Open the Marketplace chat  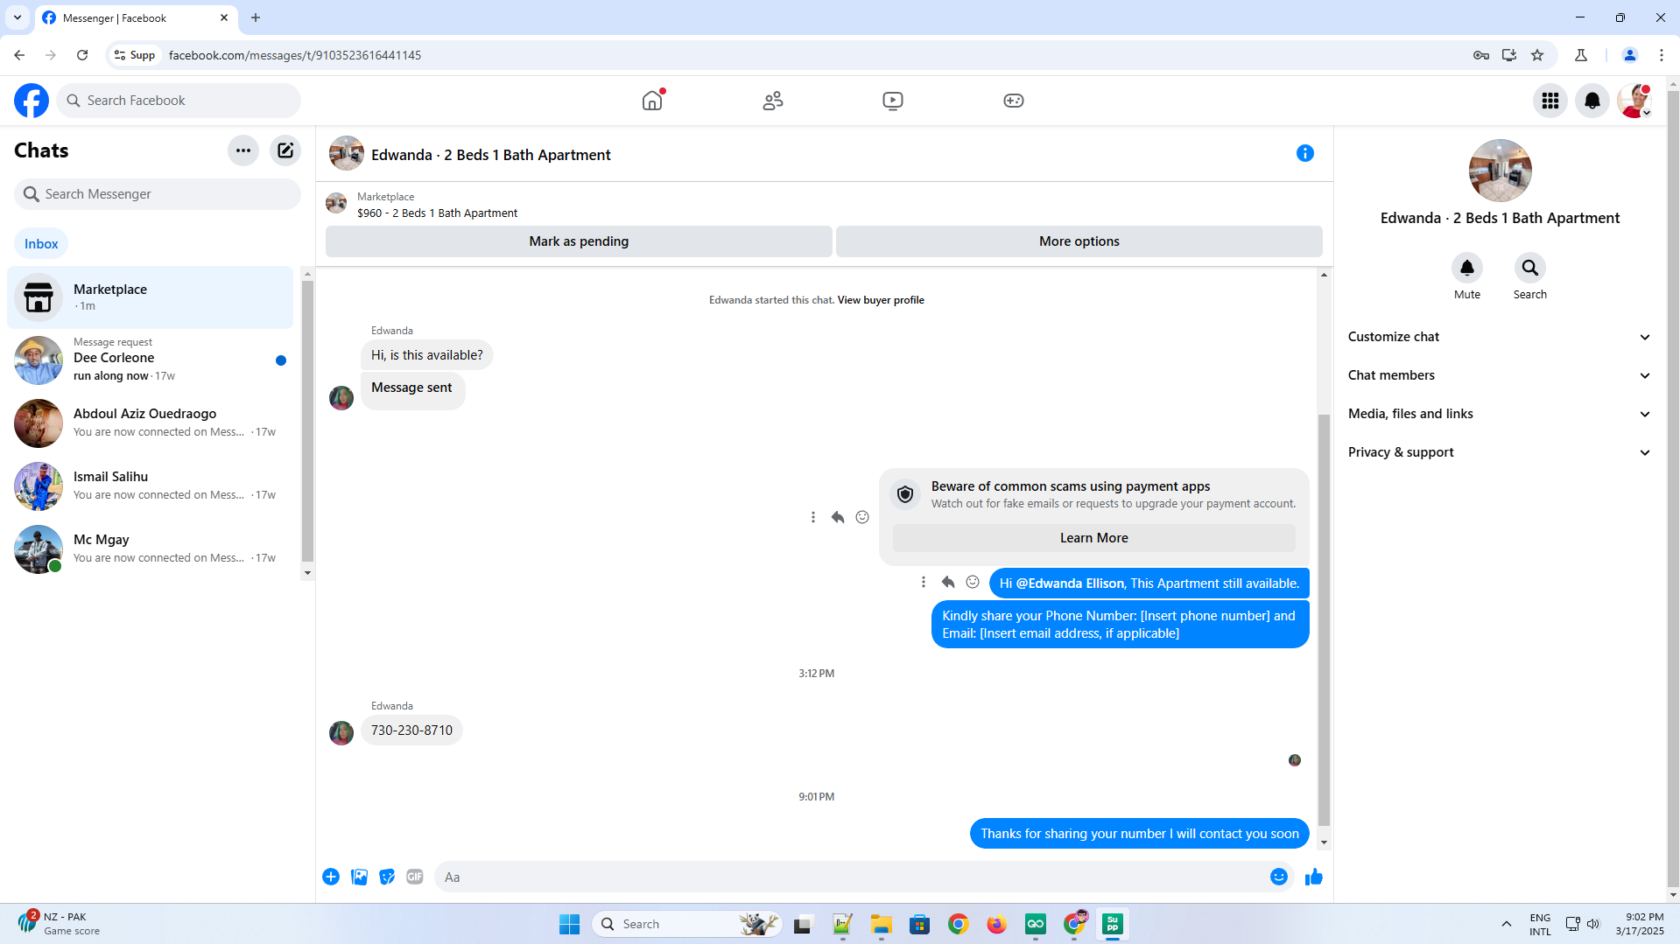[151, 297]
